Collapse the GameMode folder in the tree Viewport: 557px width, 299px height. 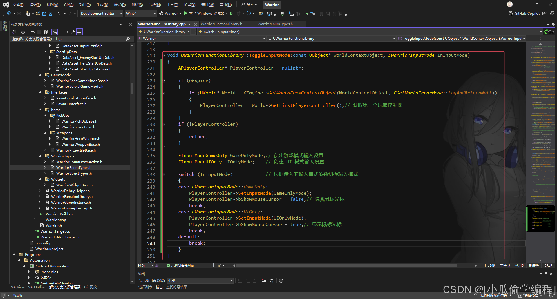40,75
